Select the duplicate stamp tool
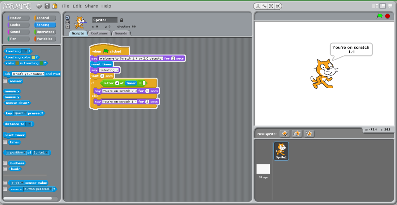 pos(258,6)
